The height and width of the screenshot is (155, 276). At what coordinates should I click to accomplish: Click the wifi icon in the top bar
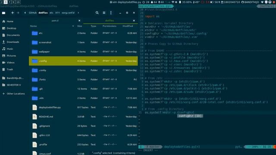[x=173, y=2]
